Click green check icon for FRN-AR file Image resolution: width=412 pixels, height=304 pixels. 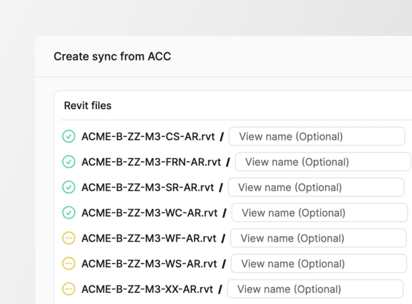(69, 162)
